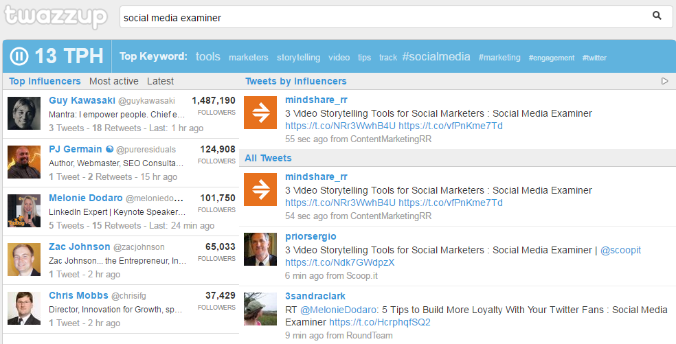Screen dimensions: 676x344
Task: Select the #socialmedia hashtag
Action: tap(436, 56)
